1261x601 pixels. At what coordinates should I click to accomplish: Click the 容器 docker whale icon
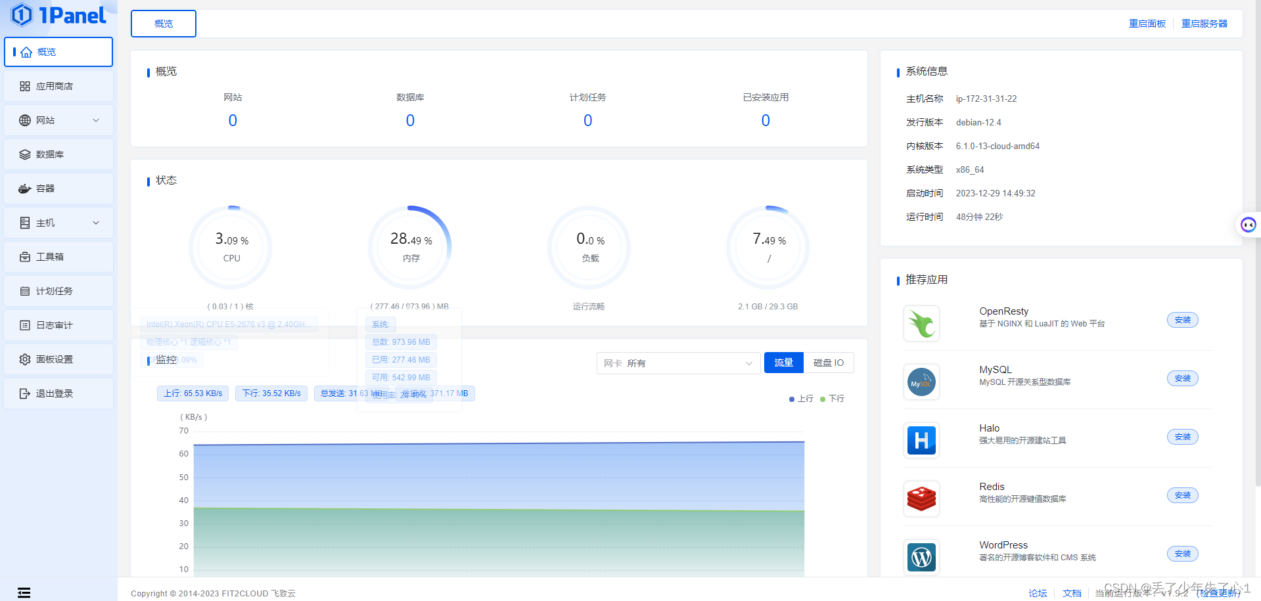pos(25,189)
